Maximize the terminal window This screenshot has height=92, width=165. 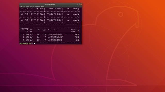point(79,4)
